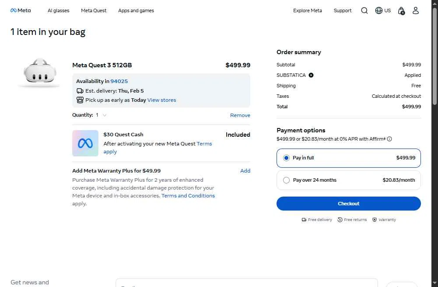Click the Meta Quest 3 512GB title
Screen dimensions: 438x287
[102, 65]
